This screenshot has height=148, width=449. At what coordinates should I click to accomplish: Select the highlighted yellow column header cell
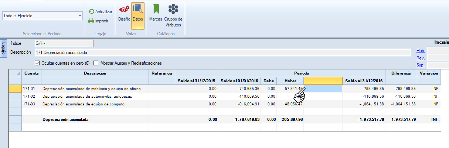[x=323, y=80]
